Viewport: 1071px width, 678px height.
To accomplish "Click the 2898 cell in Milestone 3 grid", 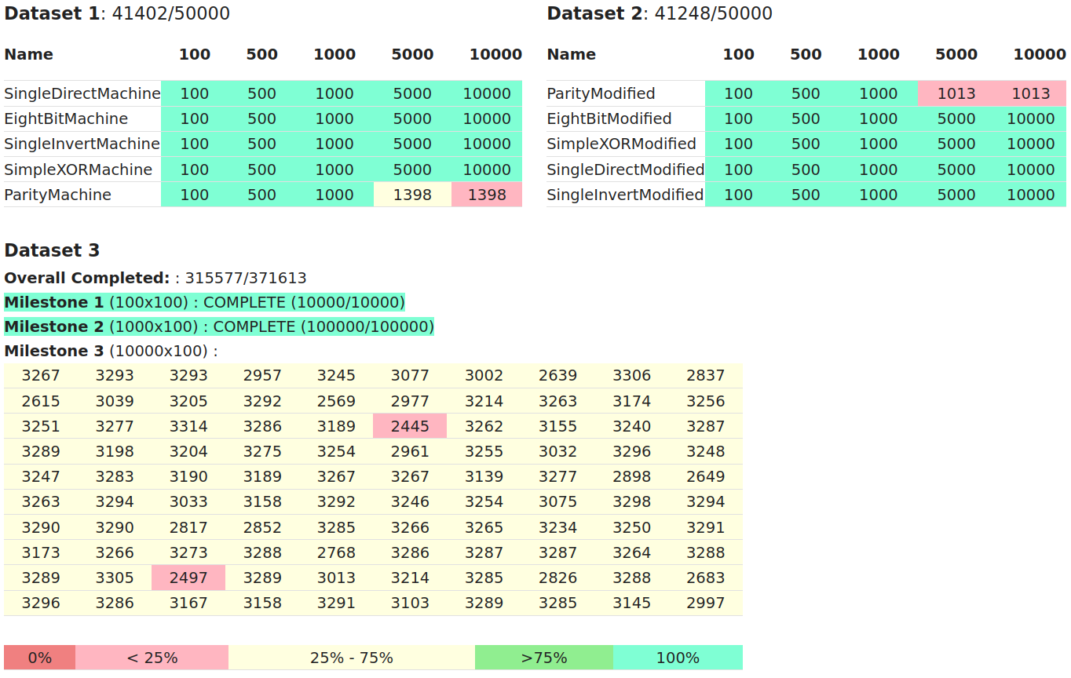I will (x=632, y=476).
